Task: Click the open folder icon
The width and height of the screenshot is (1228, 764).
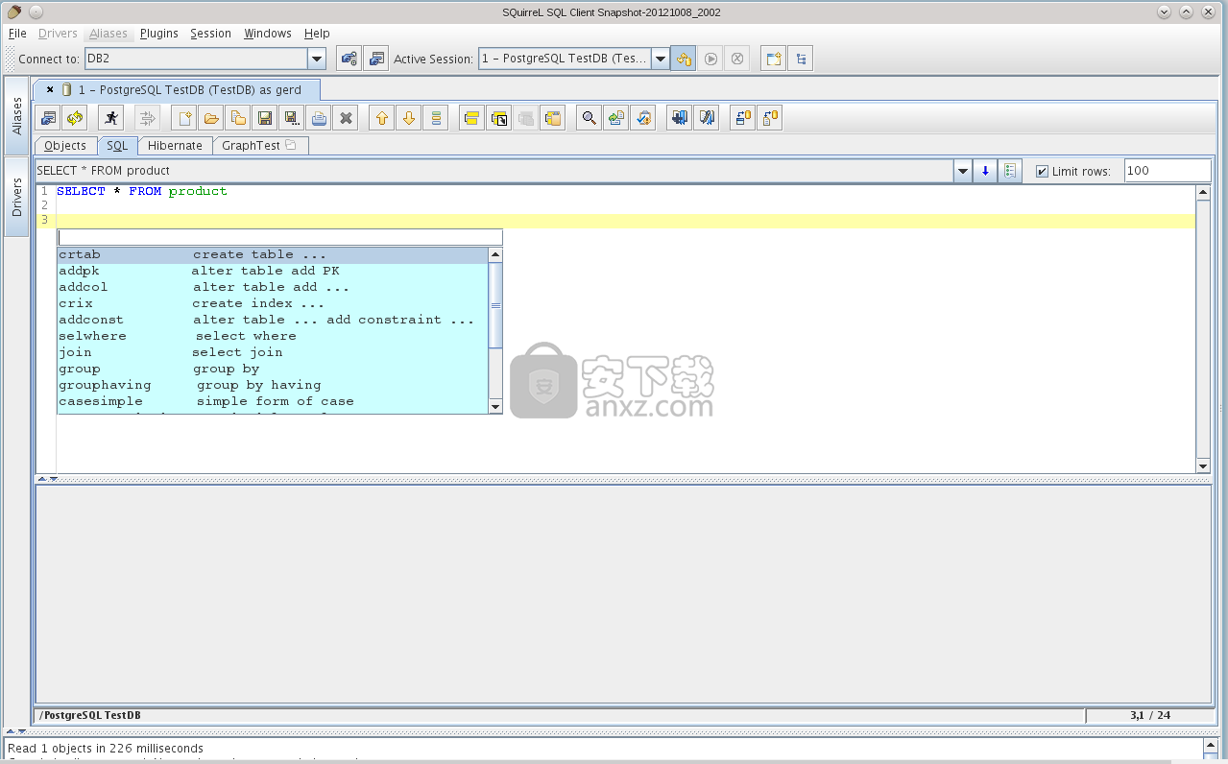Action: (x=211, y=118)
